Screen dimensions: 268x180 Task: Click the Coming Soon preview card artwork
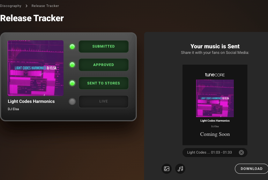click(215, 98)
